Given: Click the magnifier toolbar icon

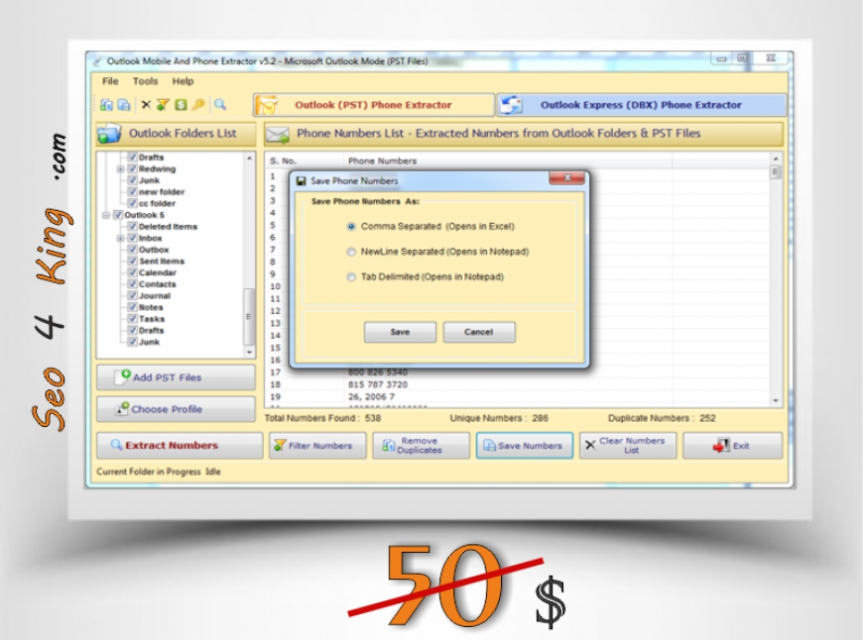Looking at the screenshot, I should (x=220, y=104).
